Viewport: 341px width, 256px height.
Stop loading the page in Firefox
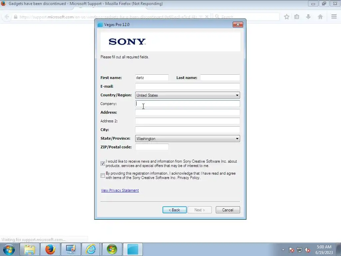(207, 17)
